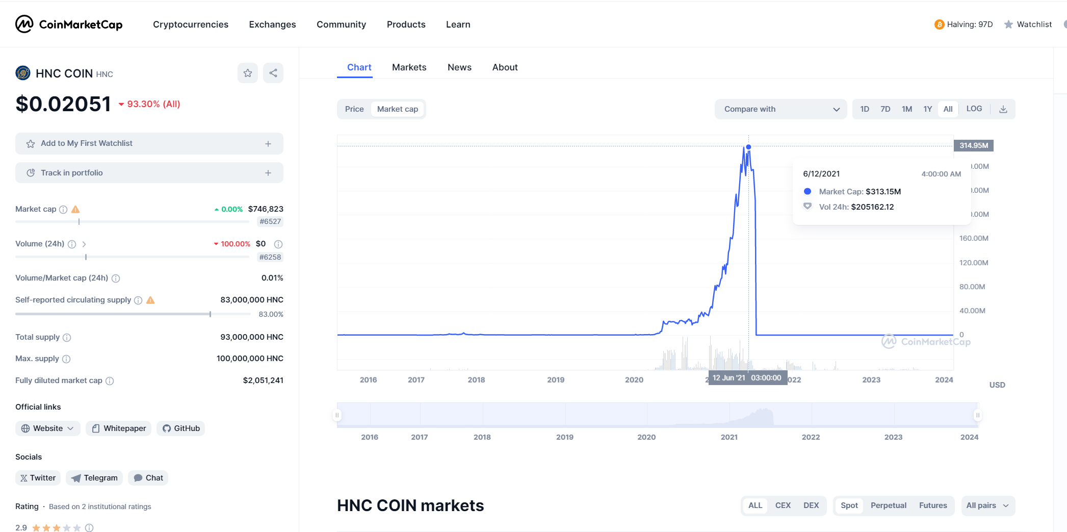
Task: Click the Market cap warning triangle
Action: (x=75, y=209)
